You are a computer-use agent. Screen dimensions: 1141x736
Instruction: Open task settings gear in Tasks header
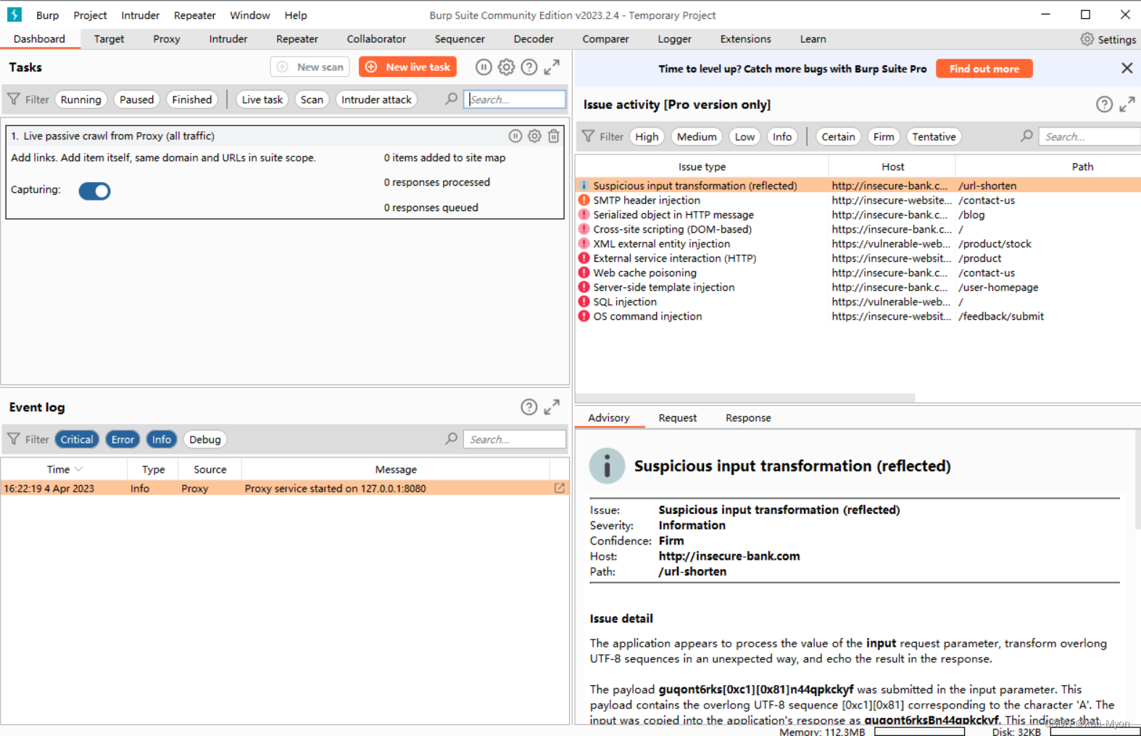click(507, 67)
